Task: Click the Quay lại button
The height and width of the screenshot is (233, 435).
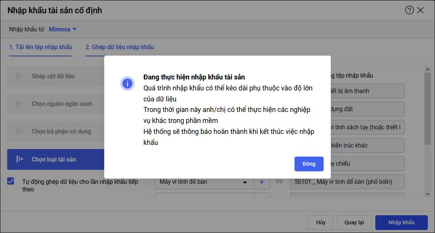Action: (354, 222)
